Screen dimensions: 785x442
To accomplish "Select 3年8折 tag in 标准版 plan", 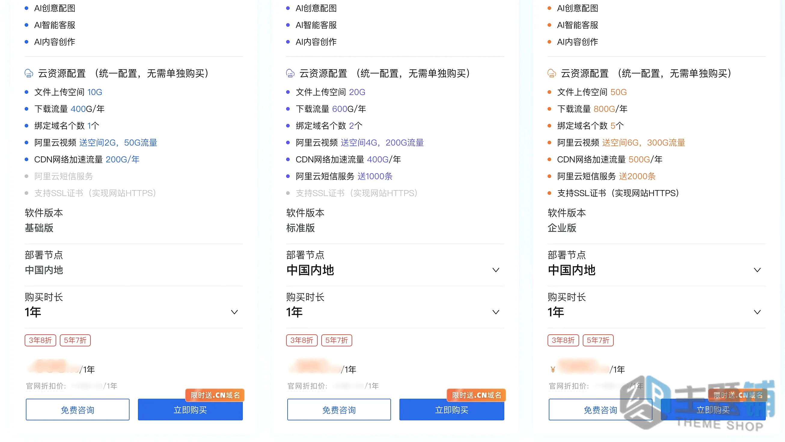I will coord(302,340).
